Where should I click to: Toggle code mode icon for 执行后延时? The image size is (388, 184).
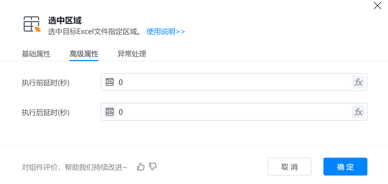point(110,112)
